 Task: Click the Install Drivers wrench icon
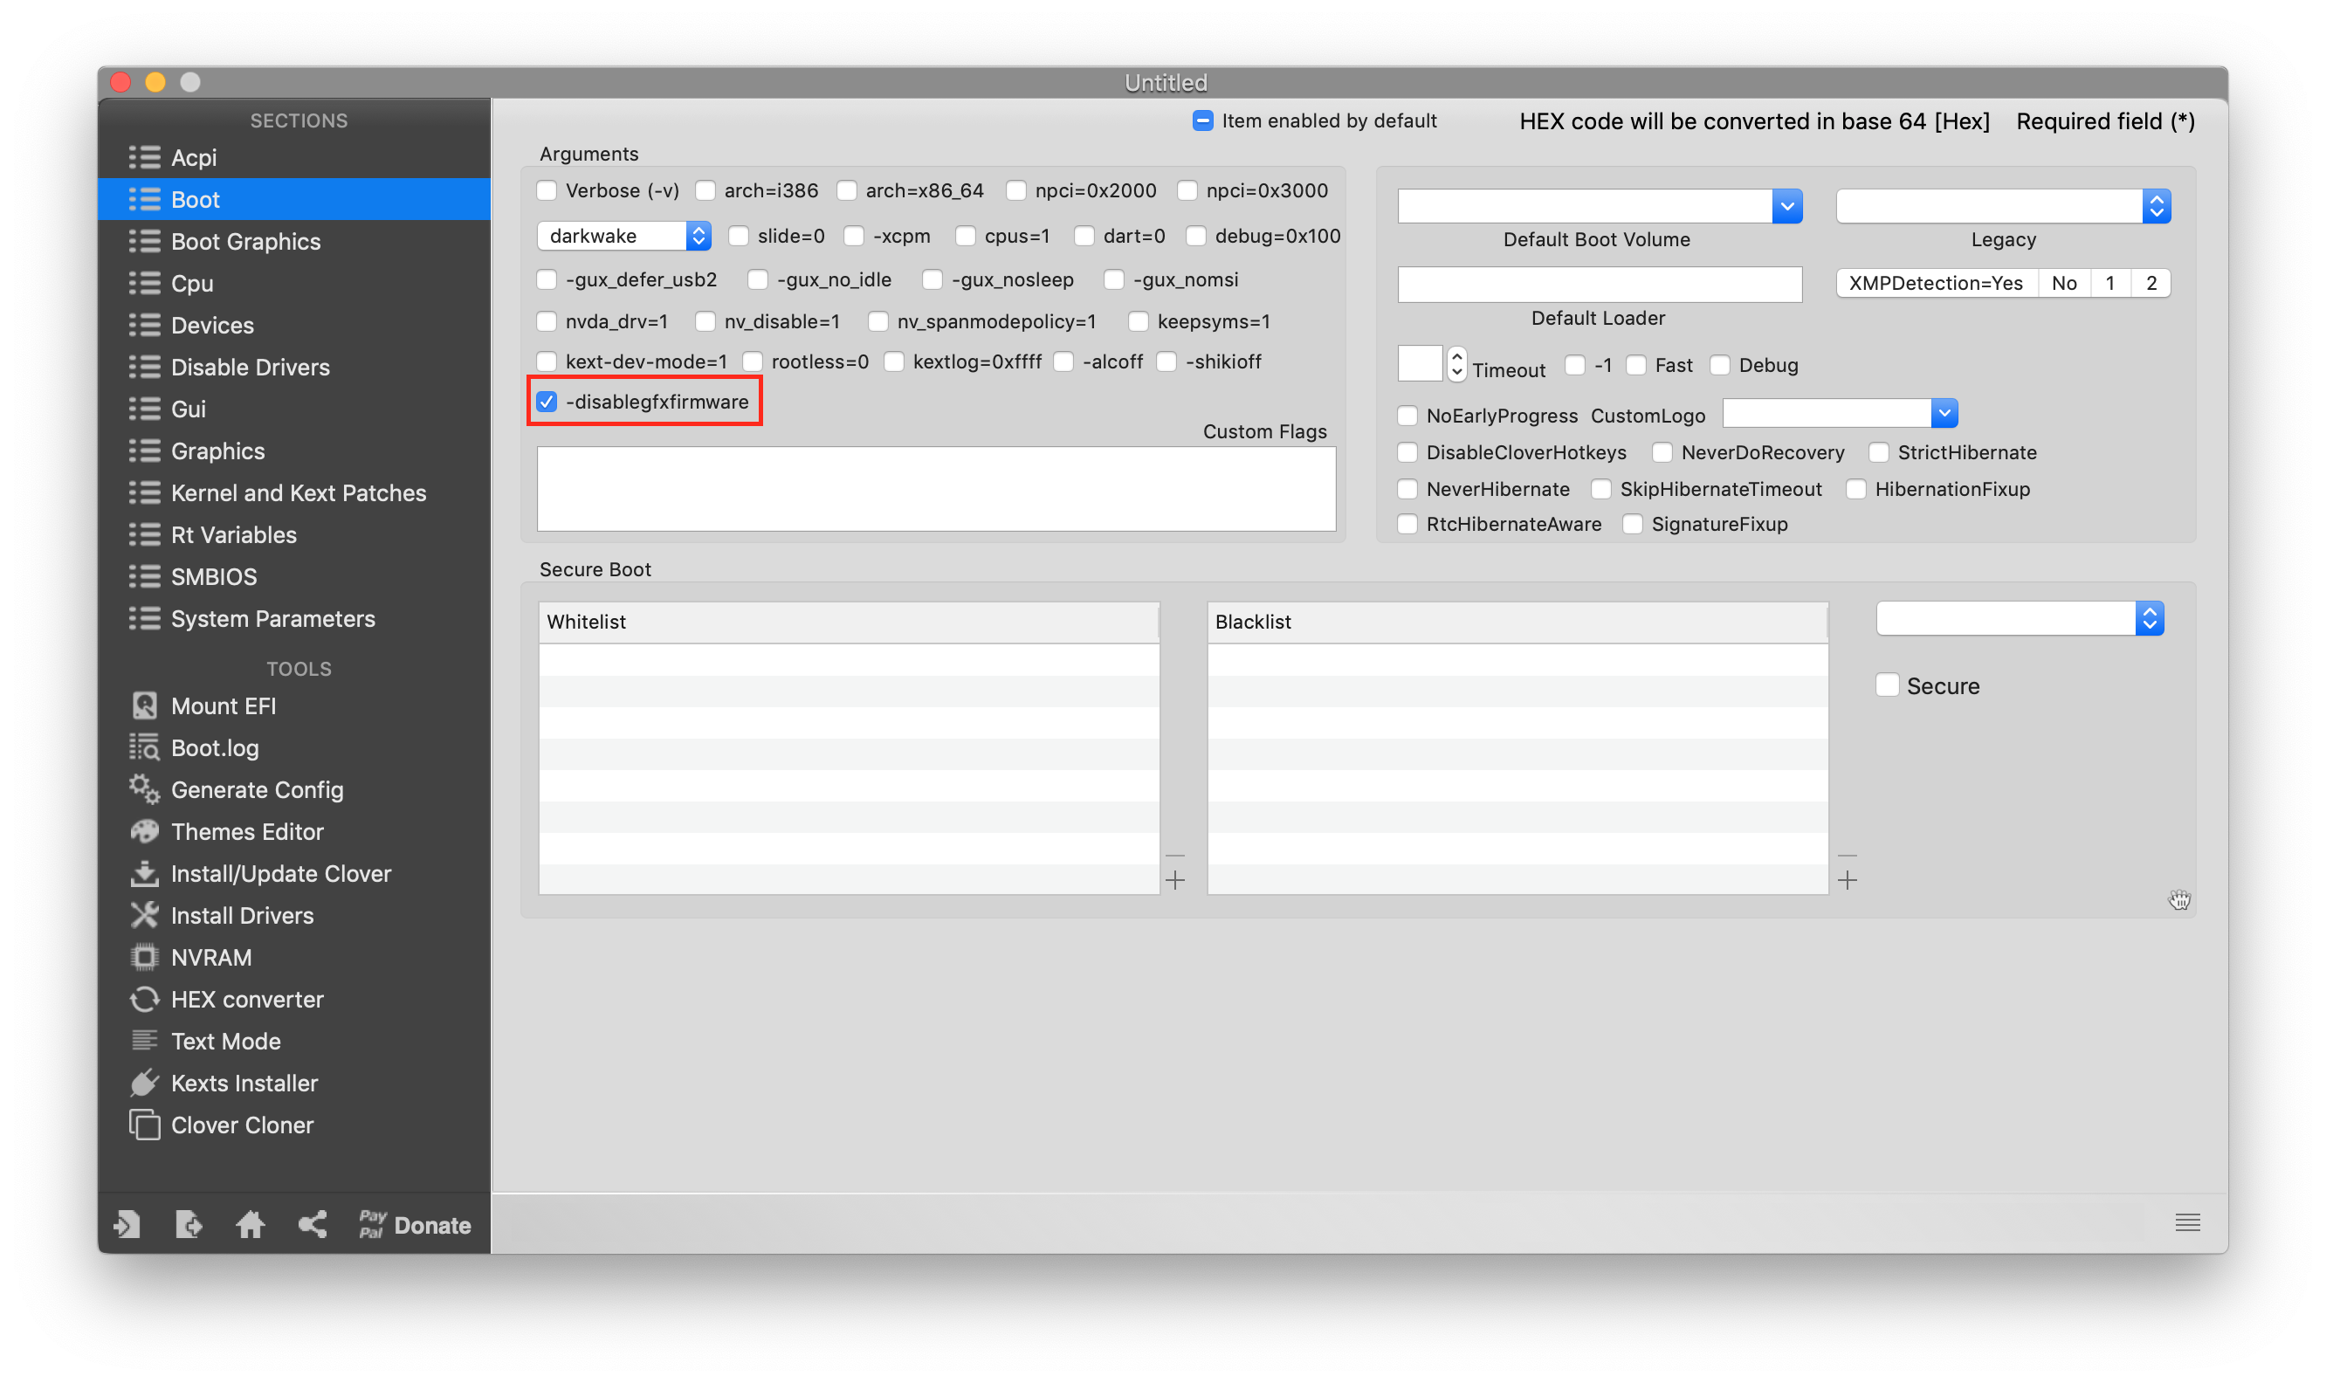(144, 915)
